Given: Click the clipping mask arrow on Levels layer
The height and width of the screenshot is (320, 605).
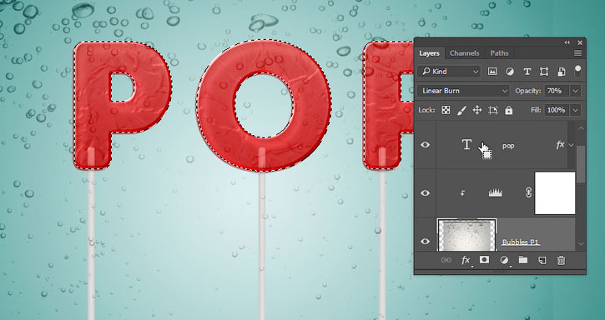Looking at the screenshot, I should (462, 193).
